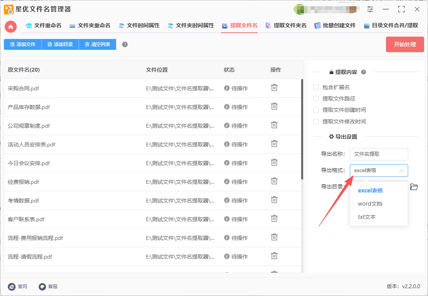This screenshot has width=428, height=296.
Task: Click the help question mark beside 清空列表
Action: [x=125, y=44]
